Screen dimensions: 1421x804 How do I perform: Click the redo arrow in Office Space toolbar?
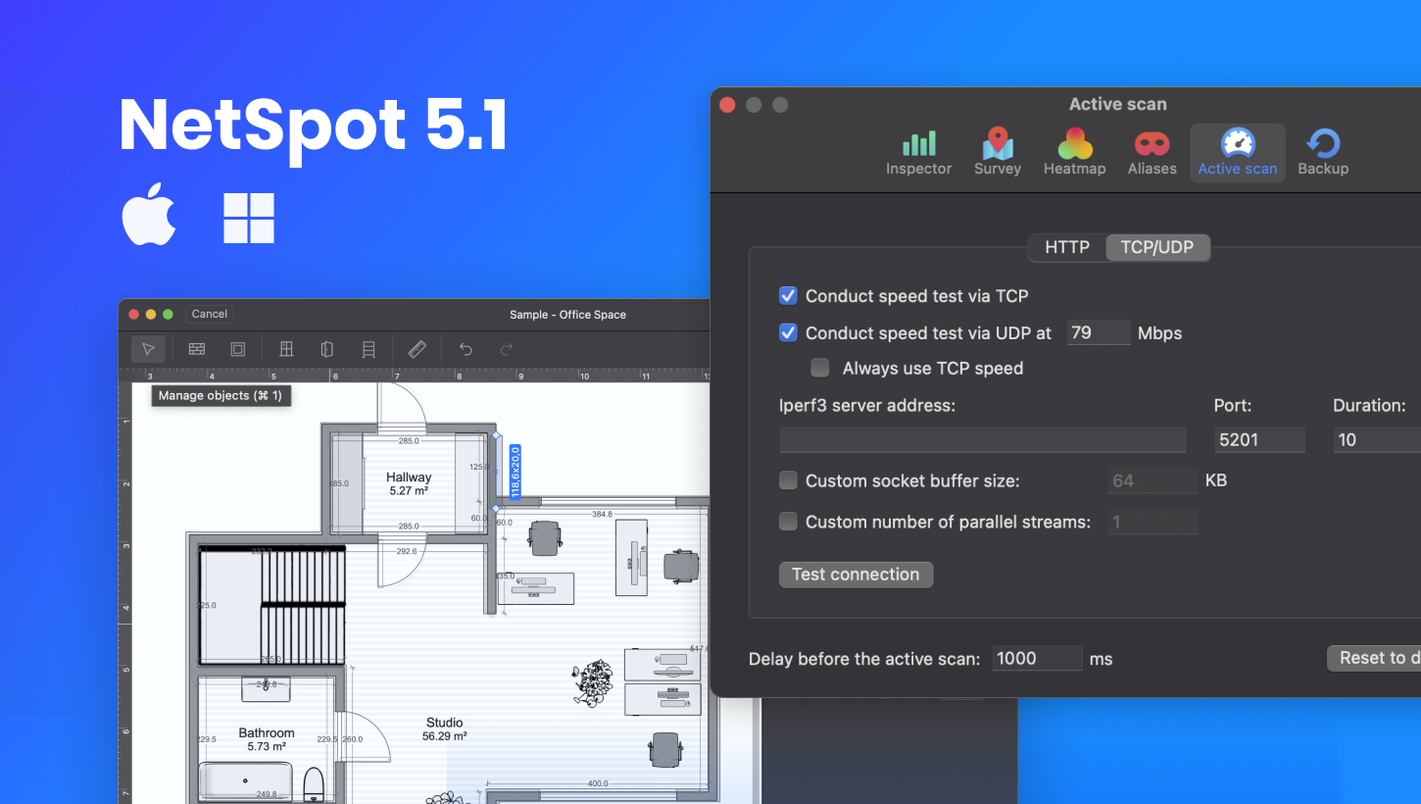507,349
